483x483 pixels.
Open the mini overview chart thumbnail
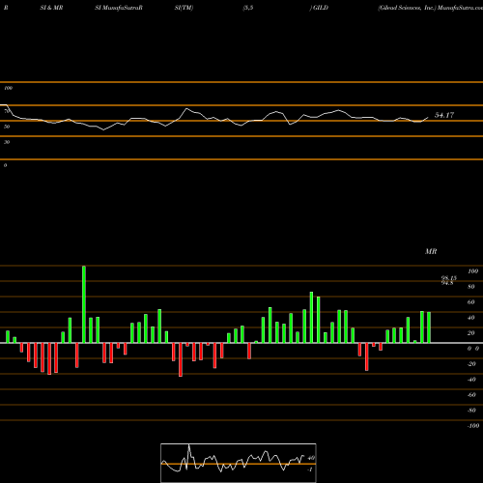(x=239, y=463)
